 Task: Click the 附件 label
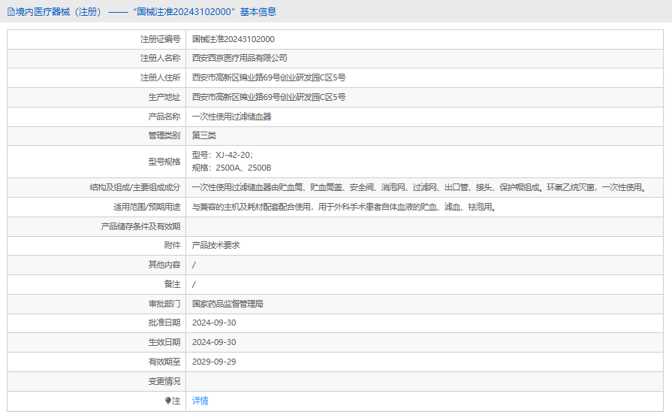pos(172,245)
